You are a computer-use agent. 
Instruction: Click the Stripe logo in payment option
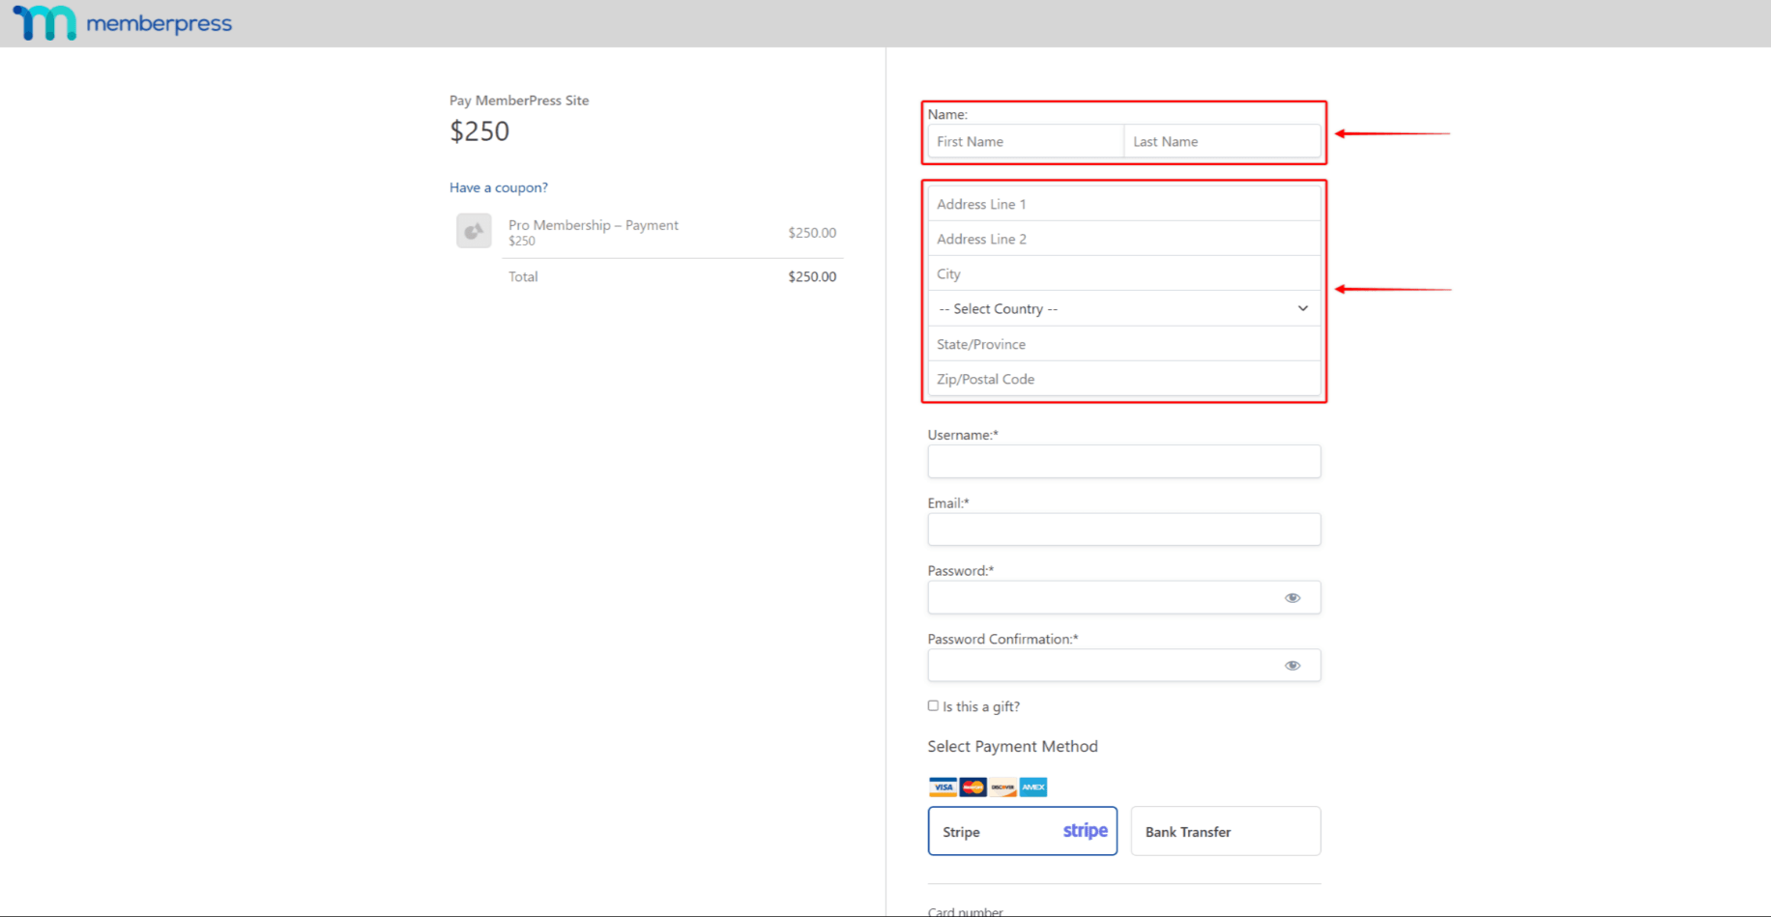point(1085,831)
